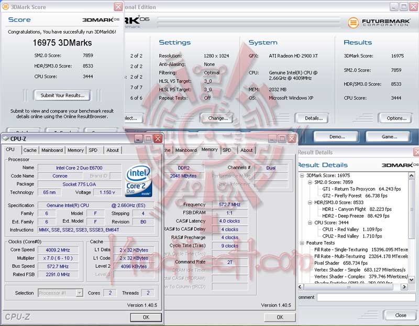Screen dimensions: 419x326
Task: Click the Game... button
Action: [x=389, y=137]
